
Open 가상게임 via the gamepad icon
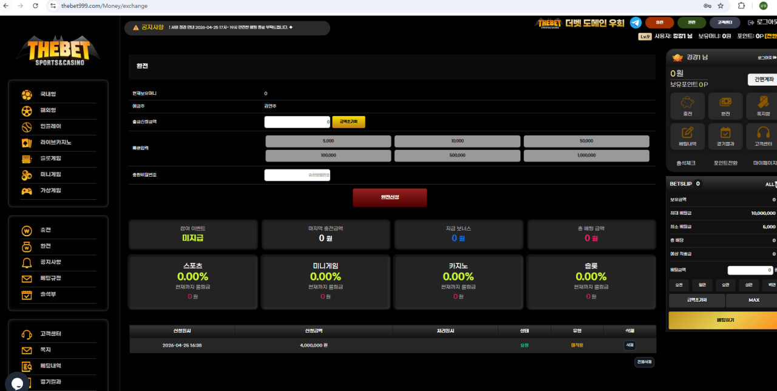coord(27,191)
